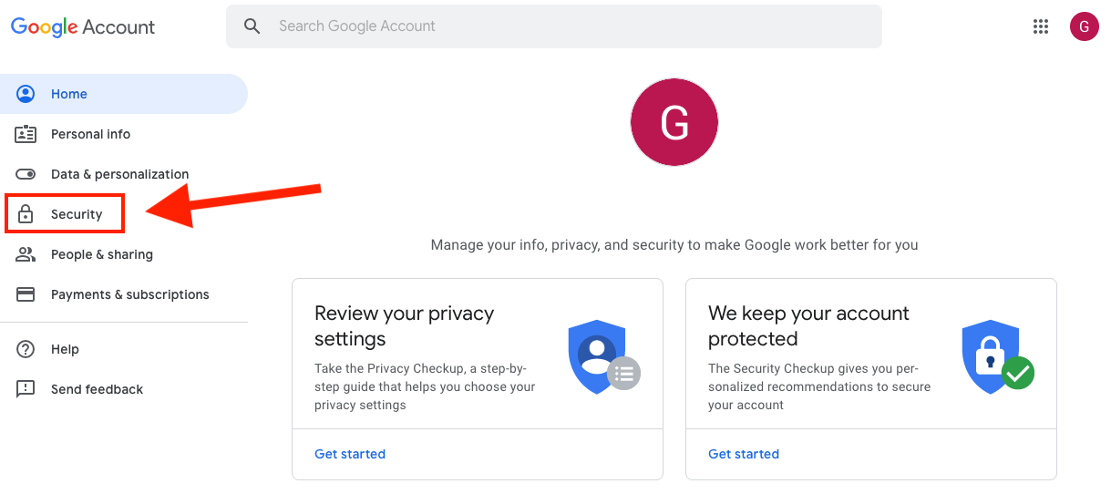The height and width of the screenshot is (494, 1111).
Task: Click the search magnifier icon
Action: point(252,26)
